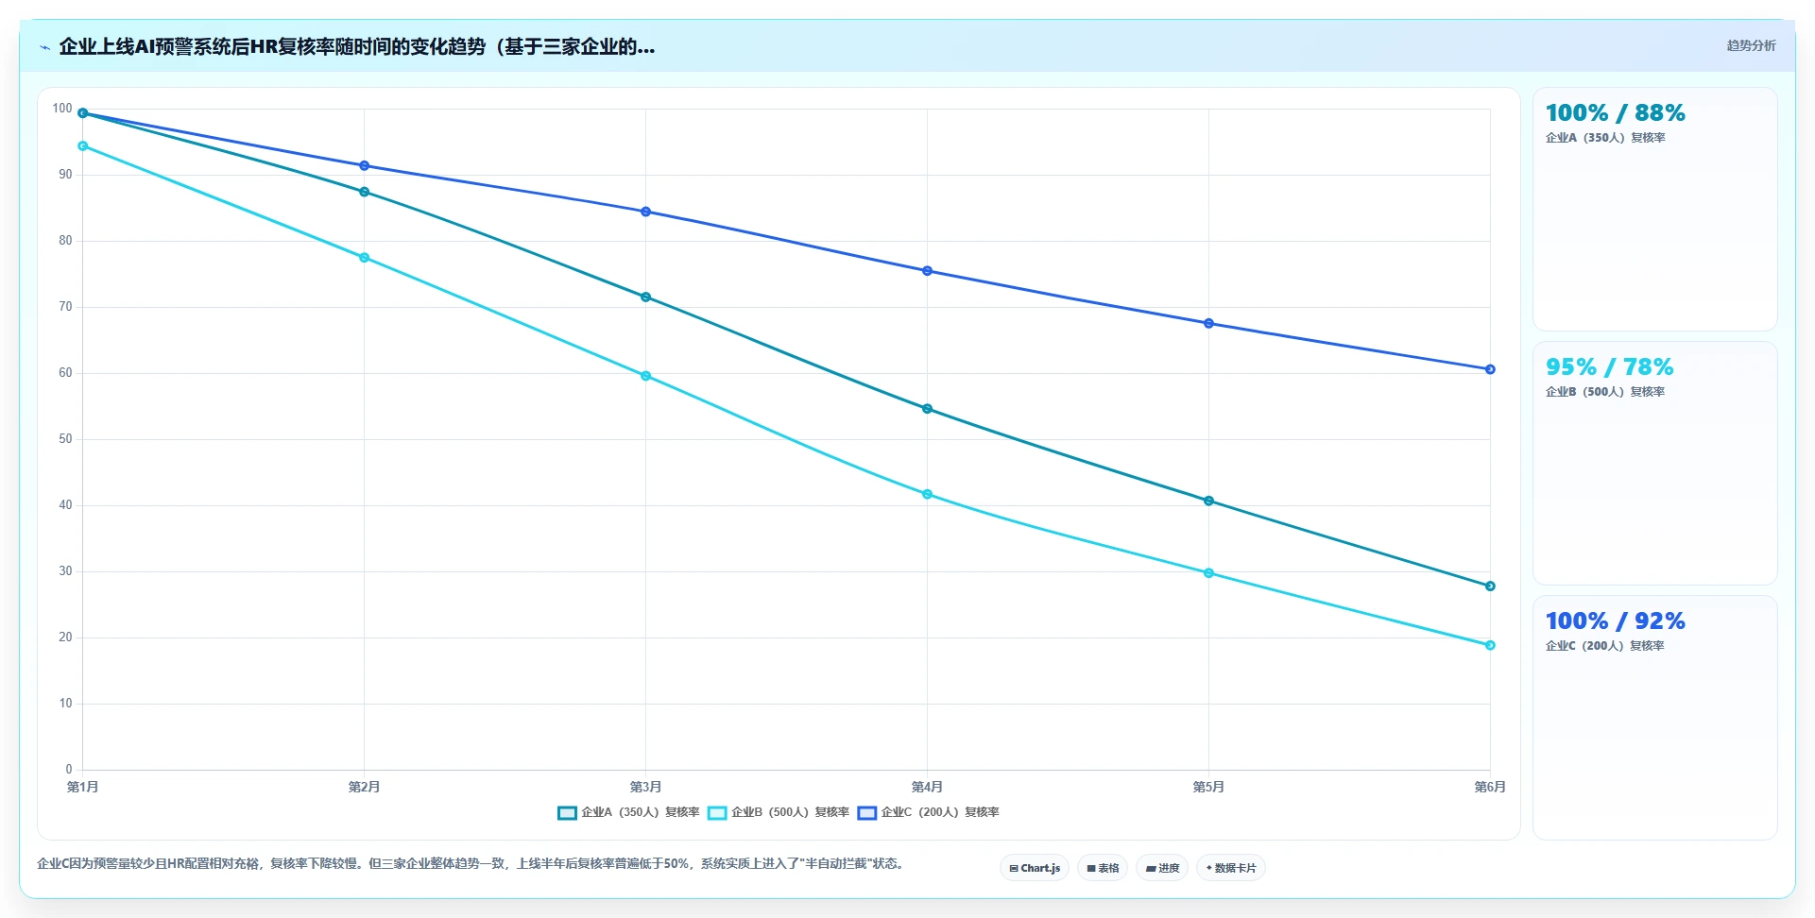Toggle 企业A（350人）series in the chart legend
Screen dimensions: 1815x918
coord(628,812)
